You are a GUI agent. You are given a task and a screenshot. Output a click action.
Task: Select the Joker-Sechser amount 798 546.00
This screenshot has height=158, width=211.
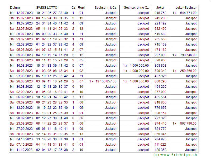188,55
